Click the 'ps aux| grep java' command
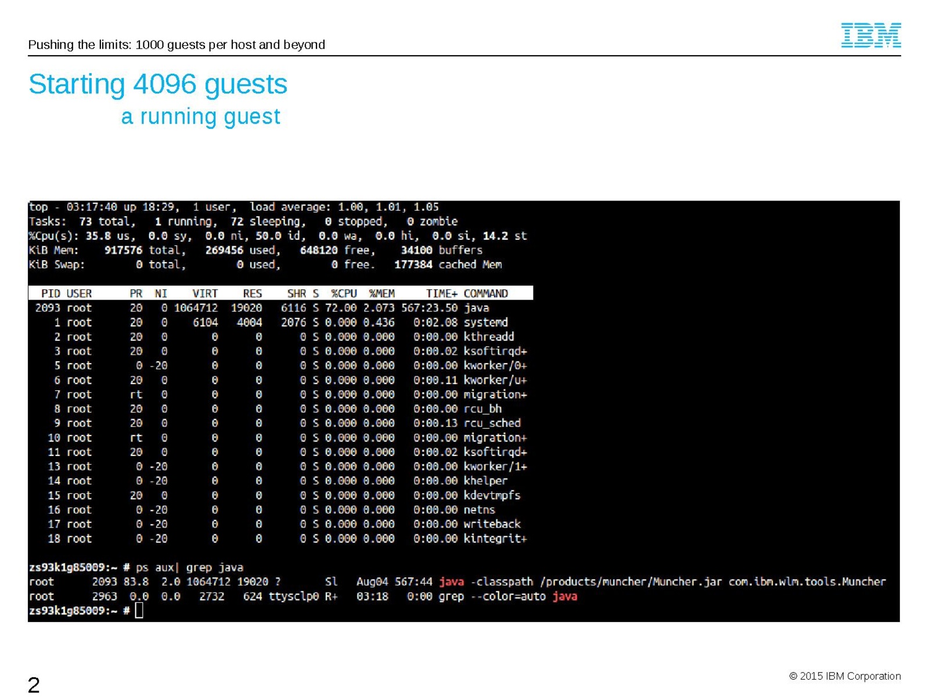This screenshot has width=929, height=697. point(189,567)
